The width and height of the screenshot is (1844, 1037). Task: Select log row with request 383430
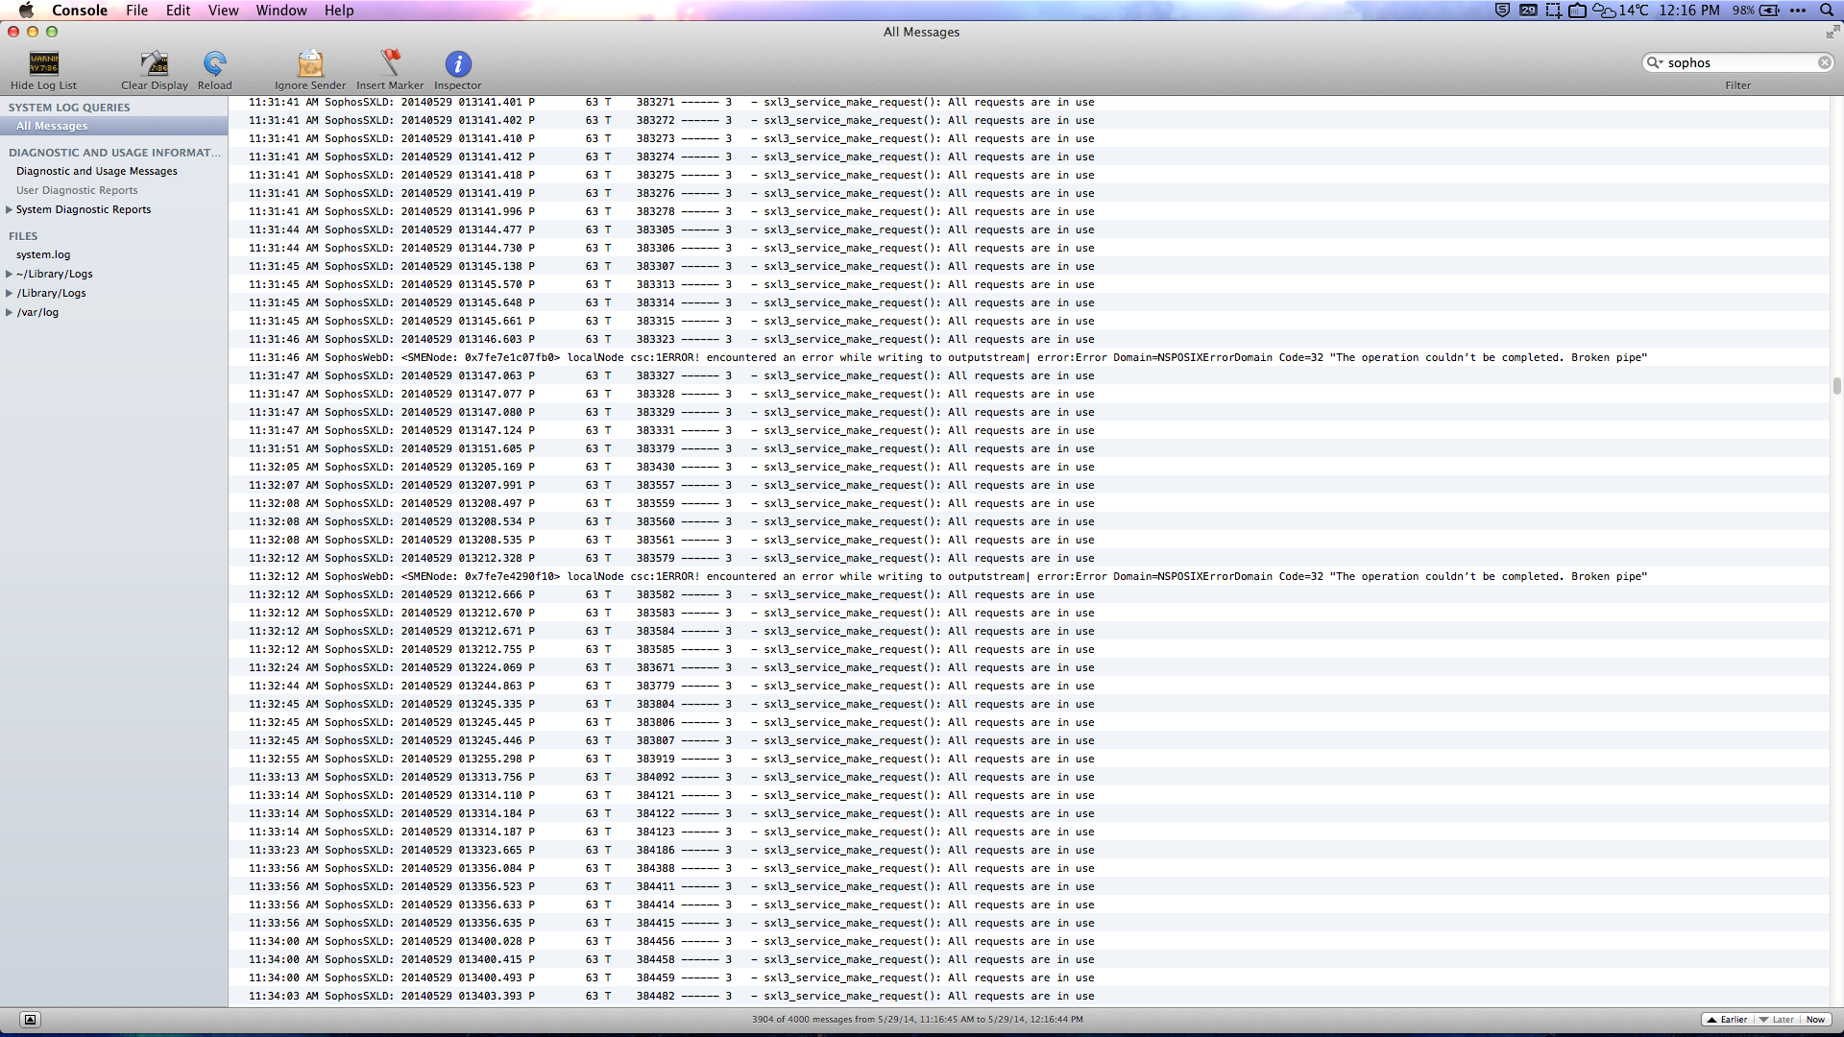1029,467
